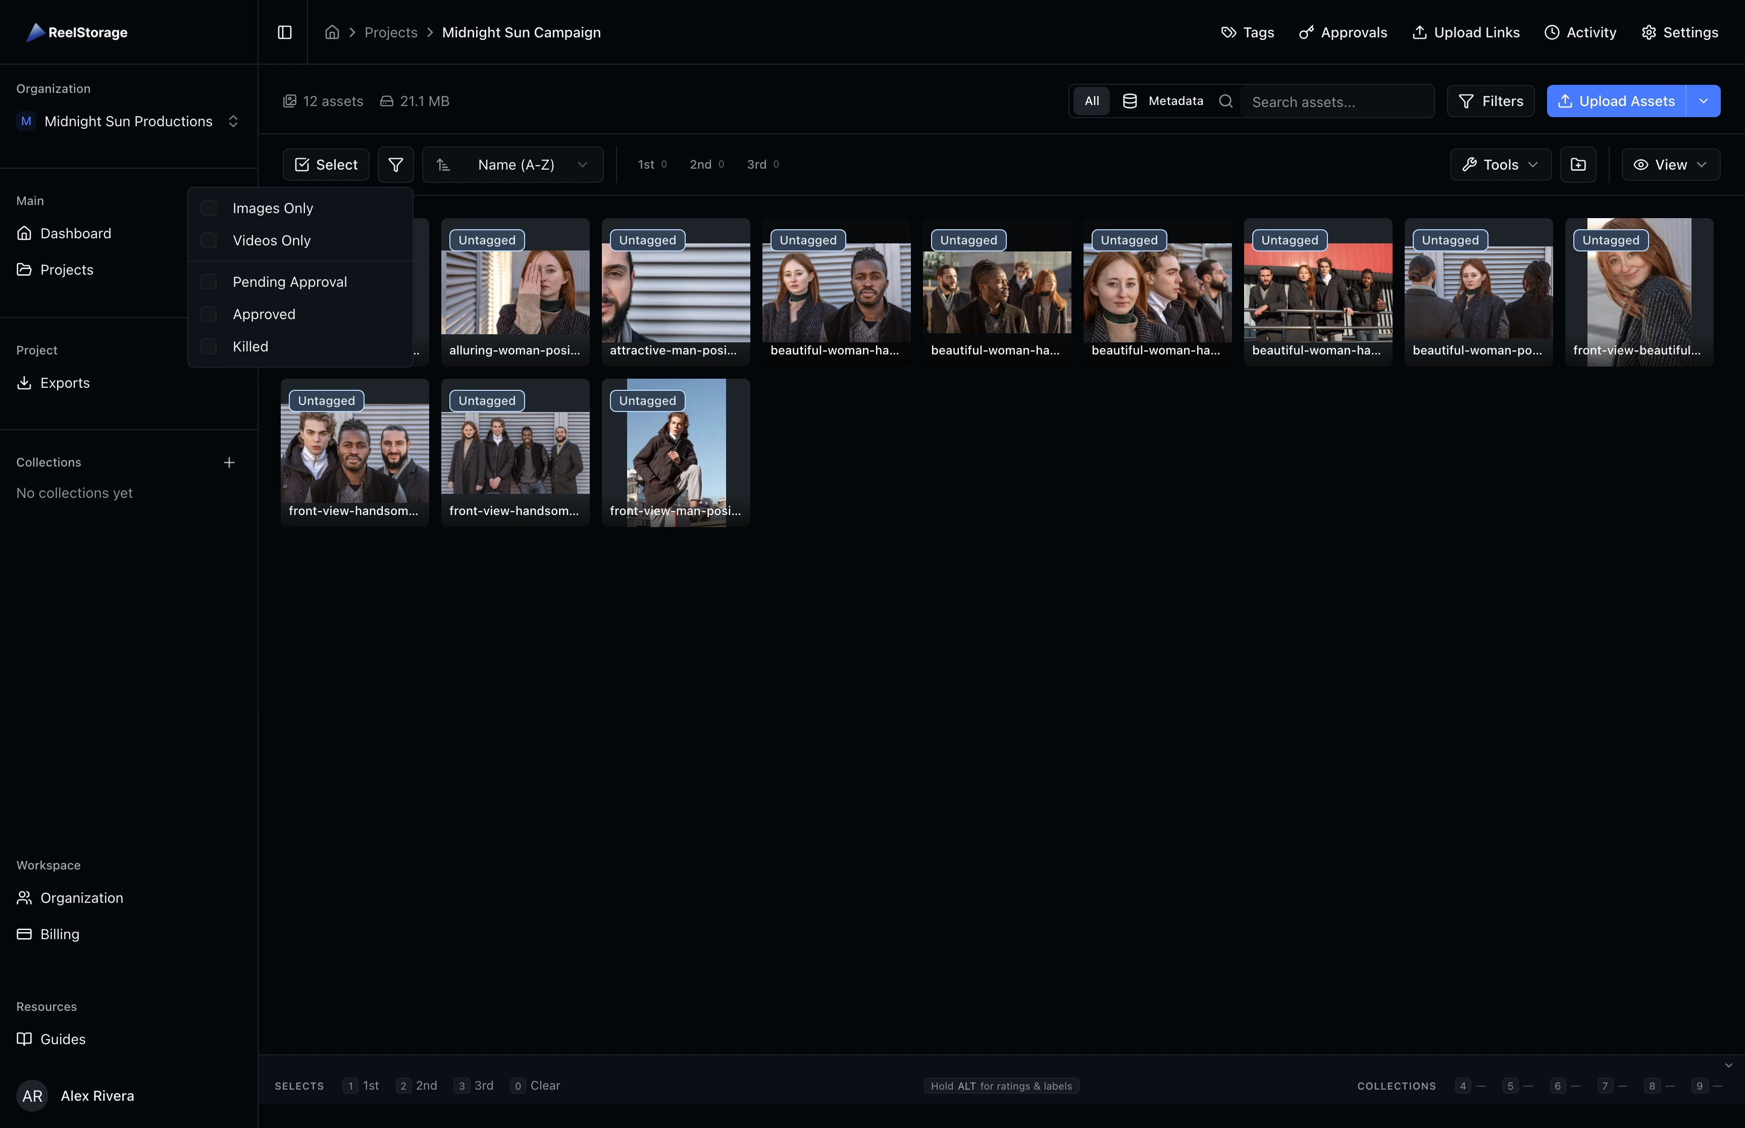Collapse the bottom shortcuts bar chevron
The height and width of the screenshot is (1128, 1745).
click(x=1728, y=1066)
